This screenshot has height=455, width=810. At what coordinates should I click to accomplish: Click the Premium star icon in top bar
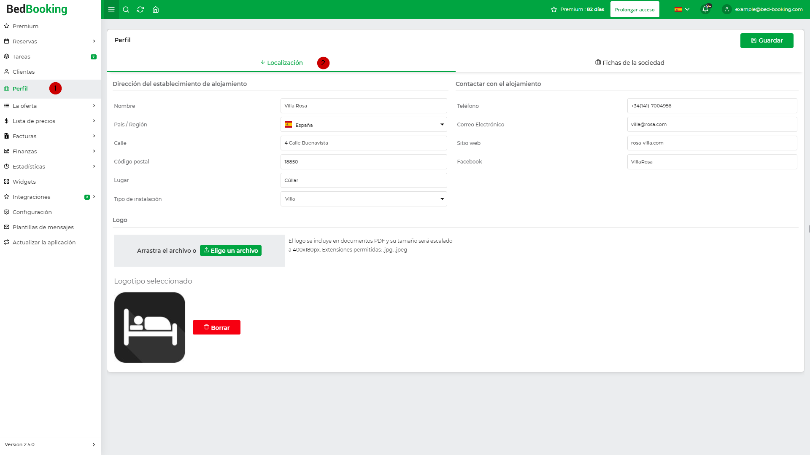(554, 9)
